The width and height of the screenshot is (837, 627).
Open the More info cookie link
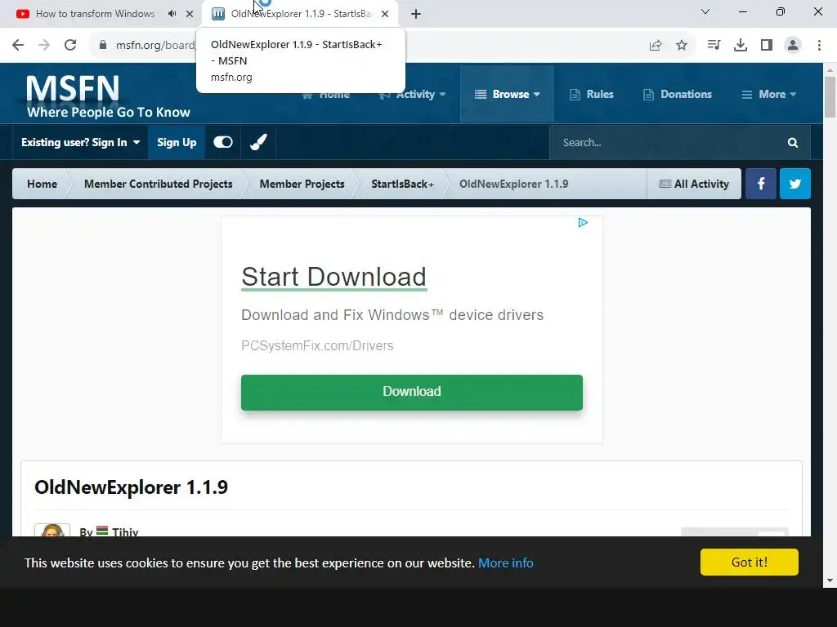click(x=505, y=563)
